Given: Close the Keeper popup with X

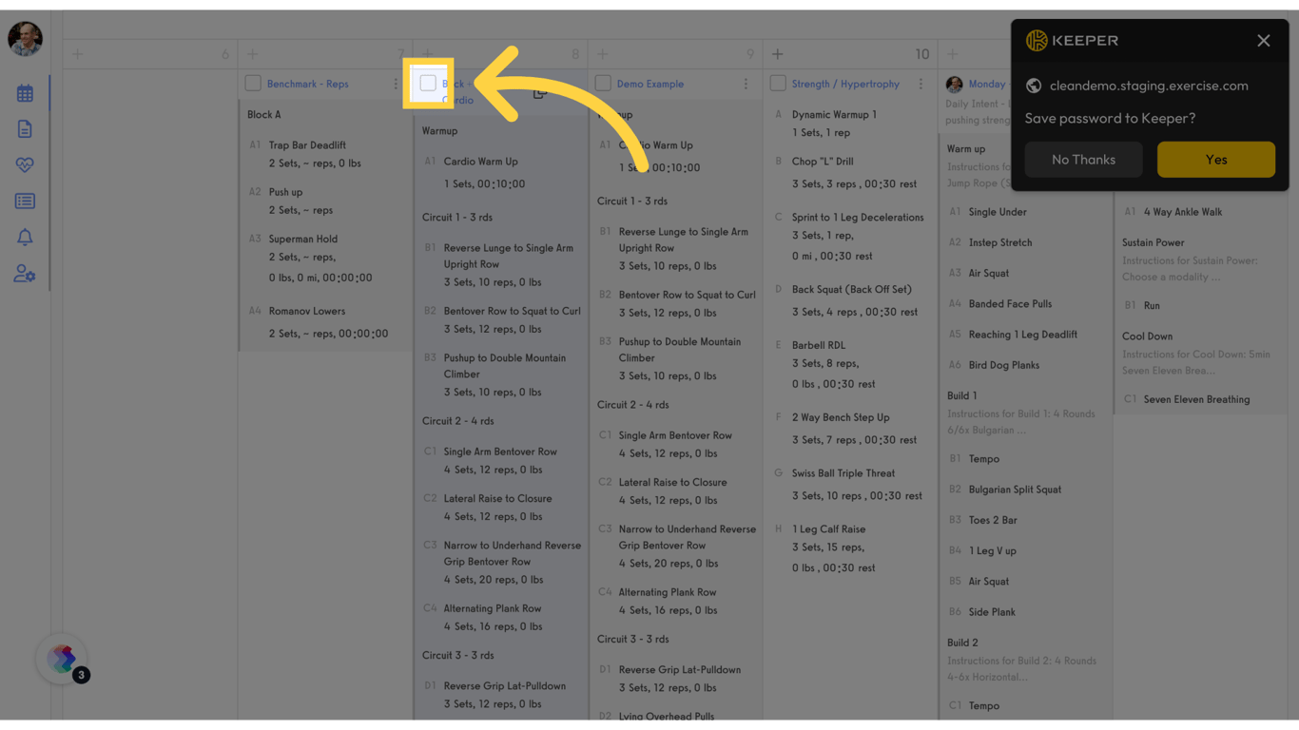Looking at the screenshot, I should click(x=1264, y=41).
